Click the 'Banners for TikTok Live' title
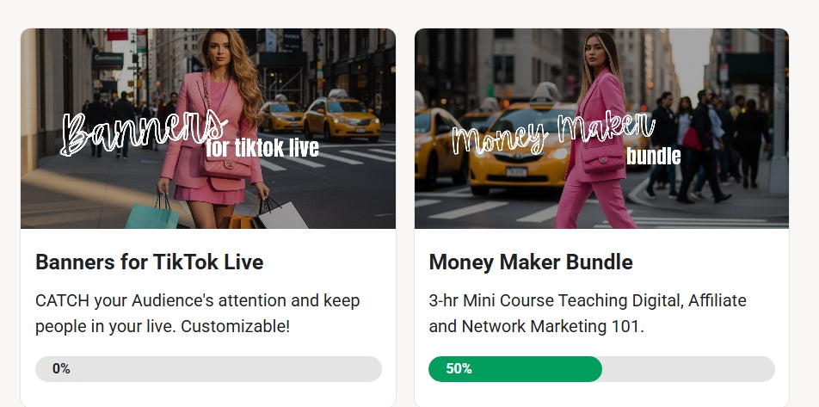819x407 pixels. coord(150,262)
